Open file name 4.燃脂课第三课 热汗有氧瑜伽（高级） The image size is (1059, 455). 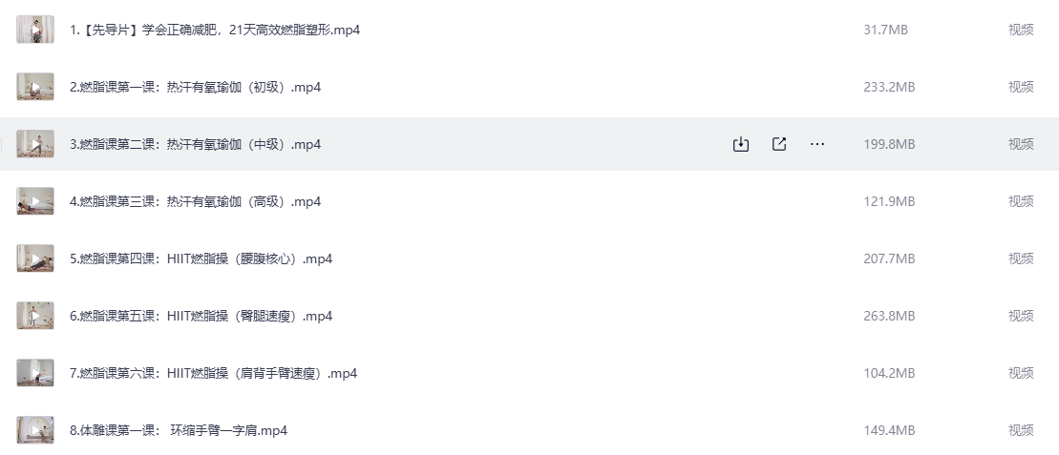click(195, 201)
